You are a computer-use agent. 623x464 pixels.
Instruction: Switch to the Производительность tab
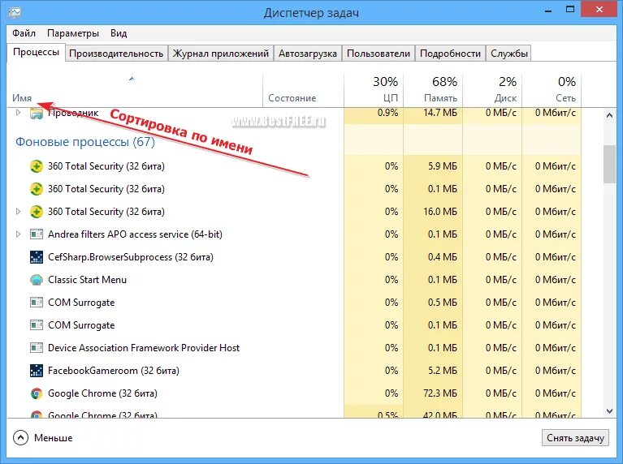pyautogui.click(x=116, y=54)
